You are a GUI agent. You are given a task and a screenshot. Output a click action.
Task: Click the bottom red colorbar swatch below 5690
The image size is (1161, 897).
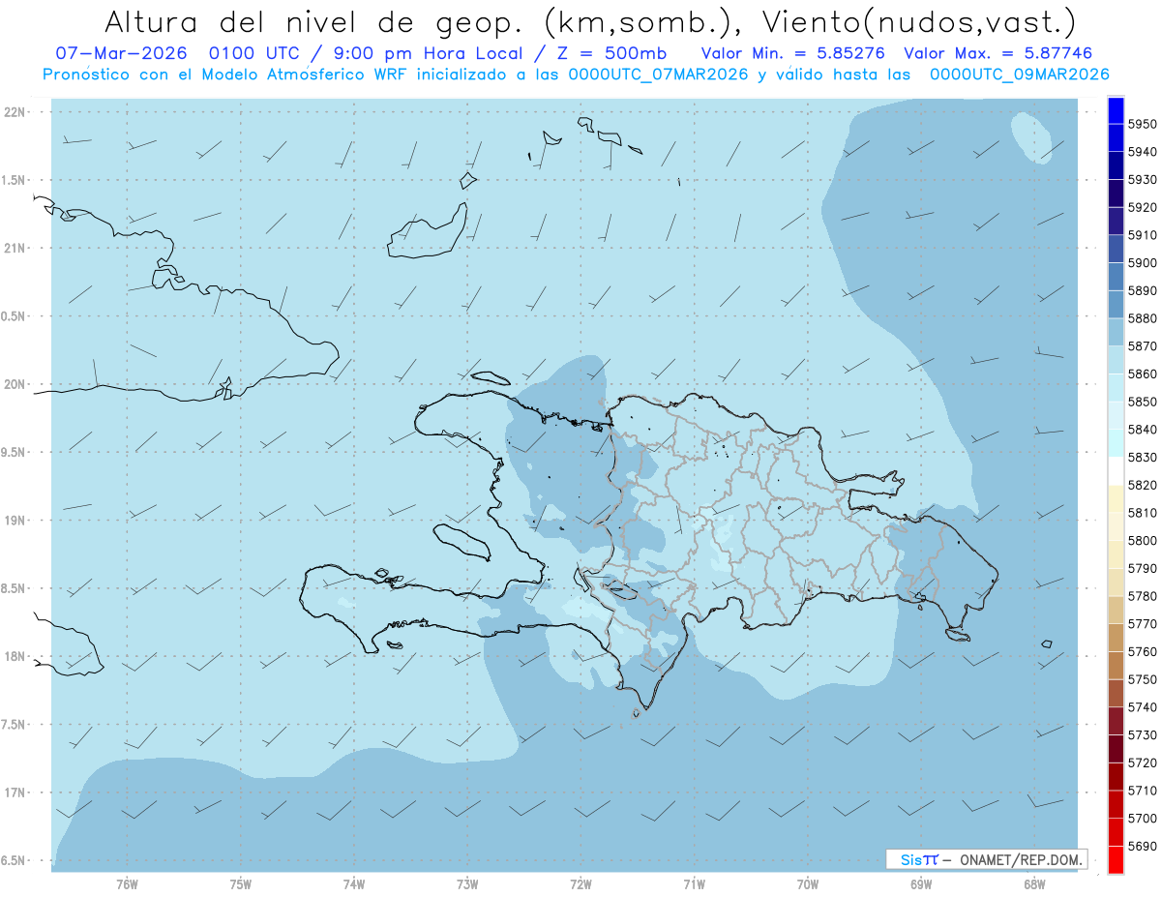[x=1116, y=859]
